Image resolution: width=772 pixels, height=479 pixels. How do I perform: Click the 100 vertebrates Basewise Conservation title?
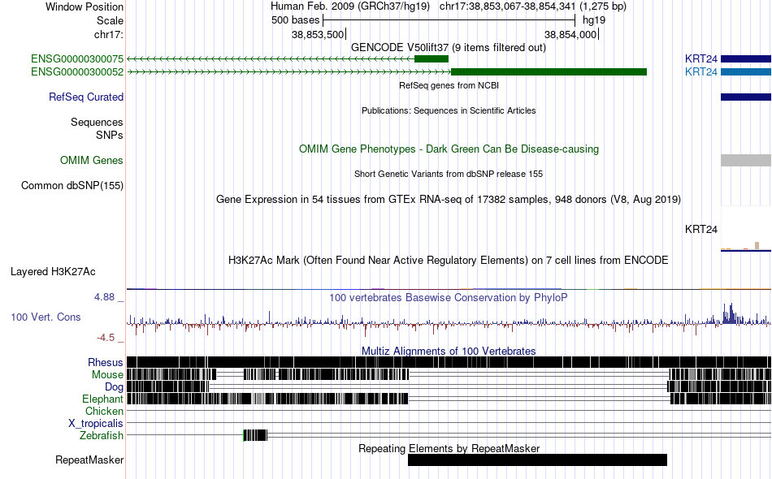(449, 297)
